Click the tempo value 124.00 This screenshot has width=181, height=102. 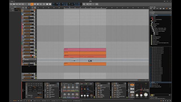pos(58,3)
